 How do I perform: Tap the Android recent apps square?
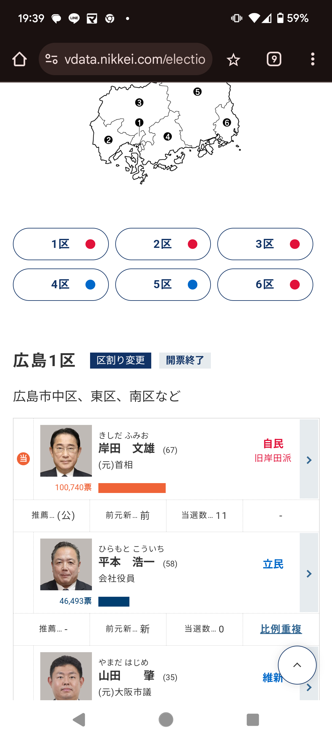coord(253,720)
